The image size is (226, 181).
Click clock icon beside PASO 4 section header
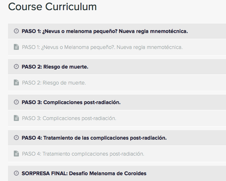[16, 137]
